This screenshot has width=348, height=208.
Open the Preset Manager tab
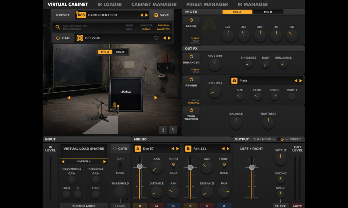pyautogui.click(x=207, y=4)
